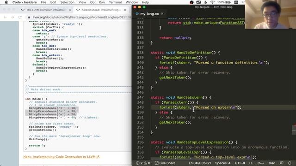
Task: Click HandleTopLevelExpression on line 356
Action: point(203,142)
